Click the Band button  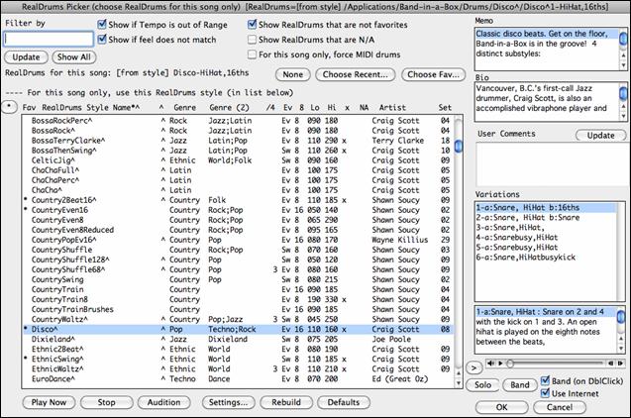click(x=520, y=385)
